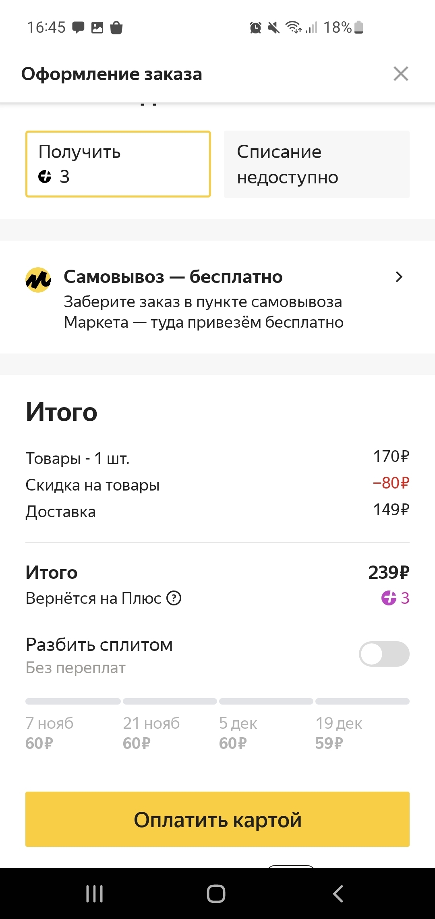Expand pickup details with the chevron arrow
435x919 pixels.
399,277
